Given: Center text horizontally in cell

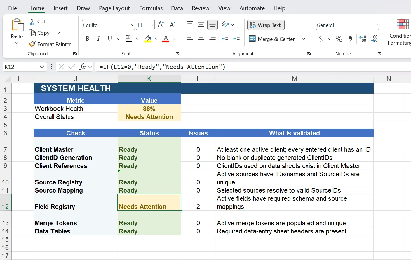Looking at the screenshot, I should 201,39.
